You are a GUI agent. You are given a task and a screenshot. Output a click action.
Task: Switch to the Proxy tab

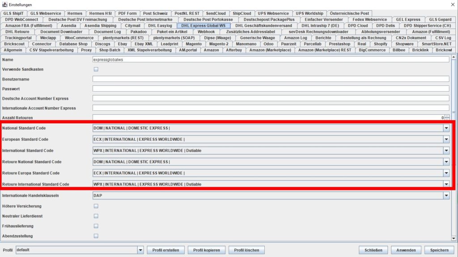click(x=86, y=50)
